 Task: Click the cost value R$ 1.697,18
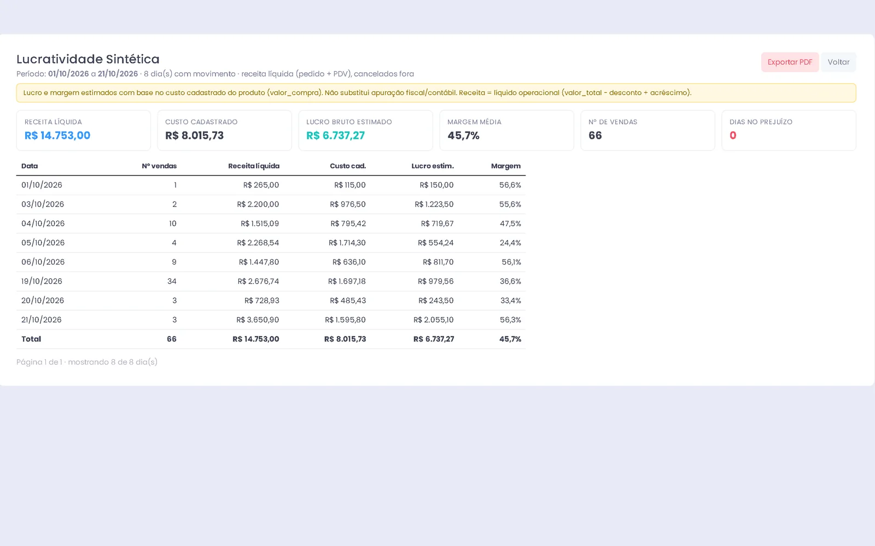click(347, 281)
